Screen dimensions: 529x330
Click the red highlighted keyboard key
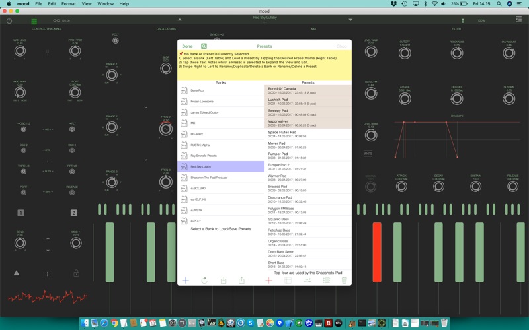pyautogui.click(x=377, y=252)
